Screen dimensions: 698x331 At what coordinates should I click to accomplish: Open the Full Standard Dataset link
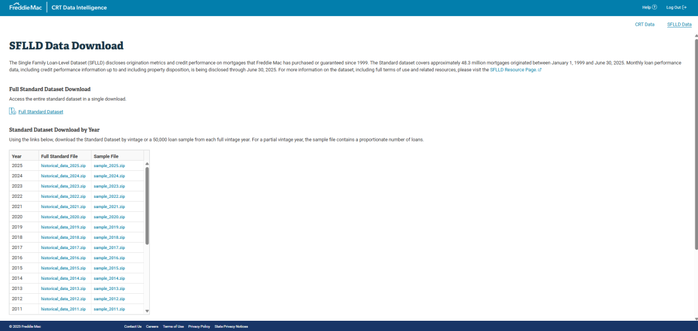41,112
